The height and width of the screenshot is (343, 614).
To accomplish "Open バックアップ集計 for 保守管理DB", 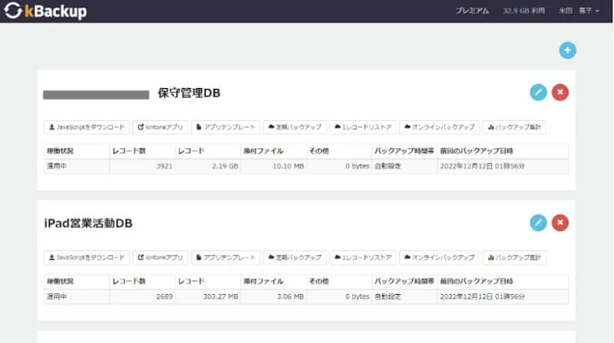I will click(x=515, y=127).
